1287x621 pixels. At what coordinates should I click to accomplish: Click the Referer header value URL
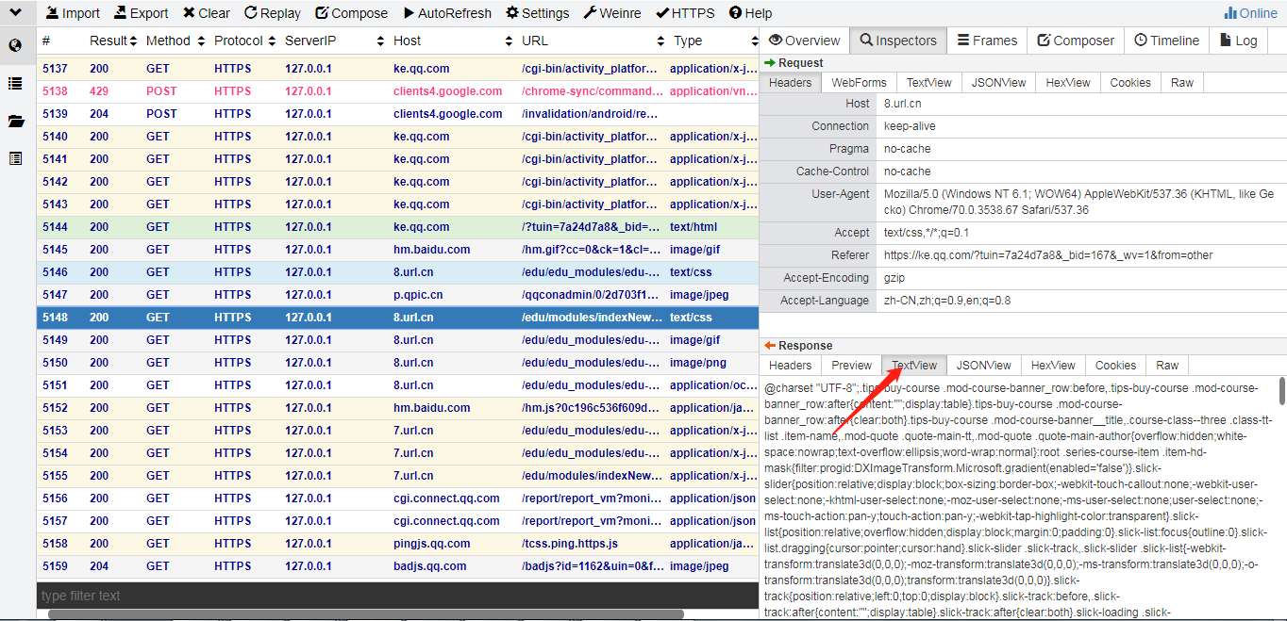point(1048,255)
